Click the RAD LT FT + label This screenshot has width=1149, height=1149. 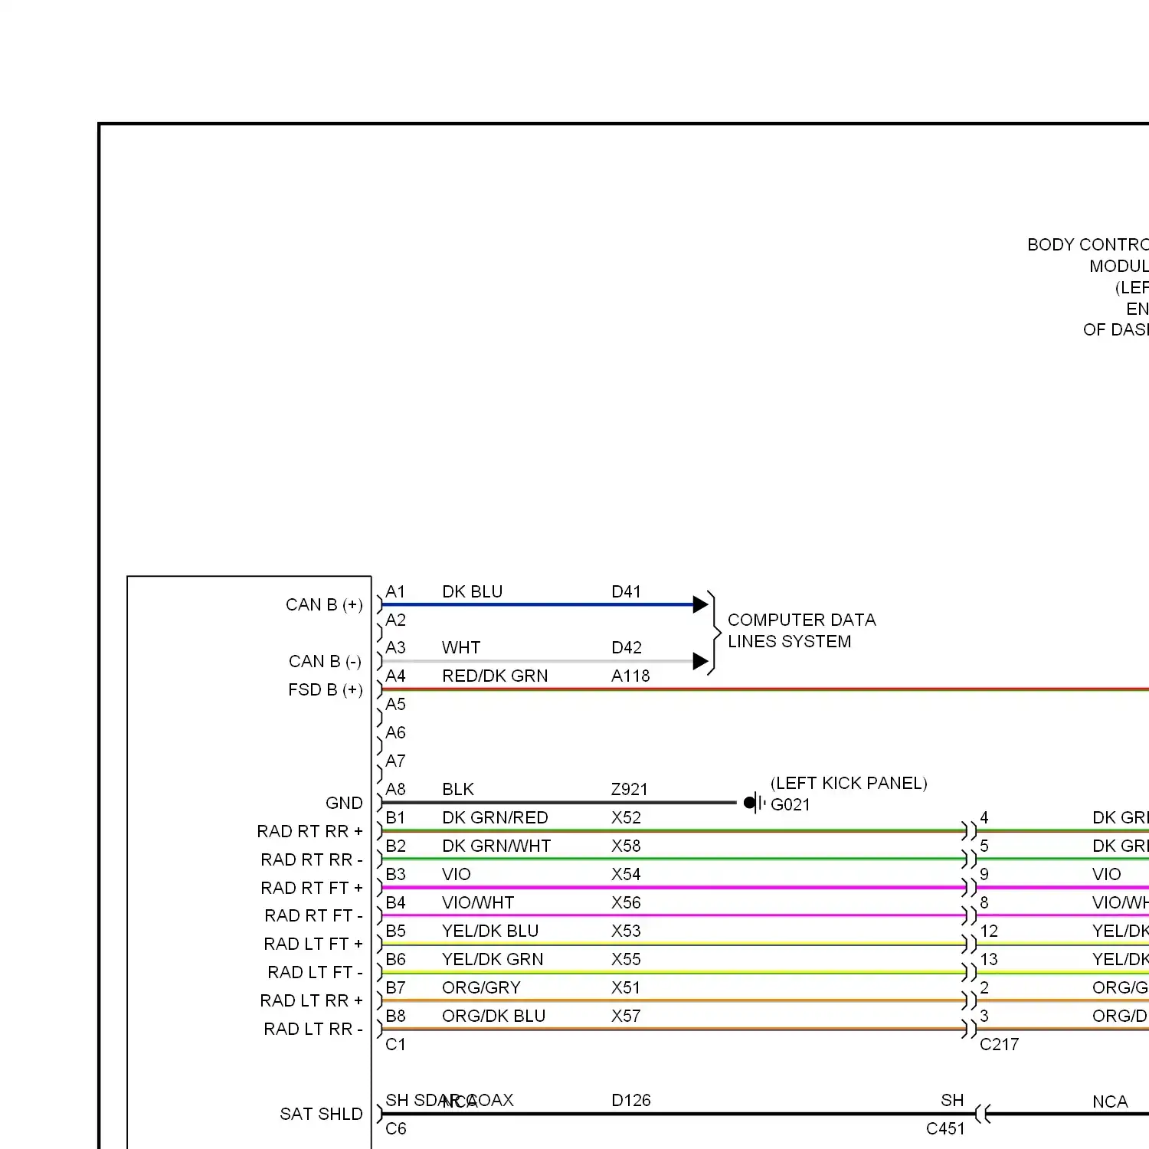pos(313,944)
